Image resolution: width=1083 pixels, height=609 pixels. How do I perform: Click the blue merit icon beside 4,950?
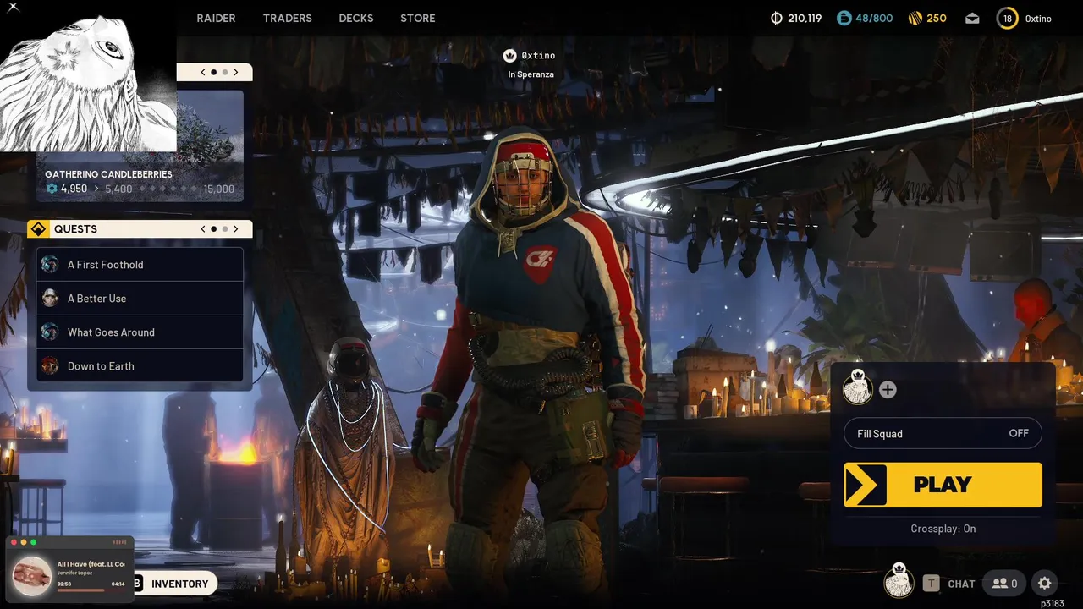[52, 189]
